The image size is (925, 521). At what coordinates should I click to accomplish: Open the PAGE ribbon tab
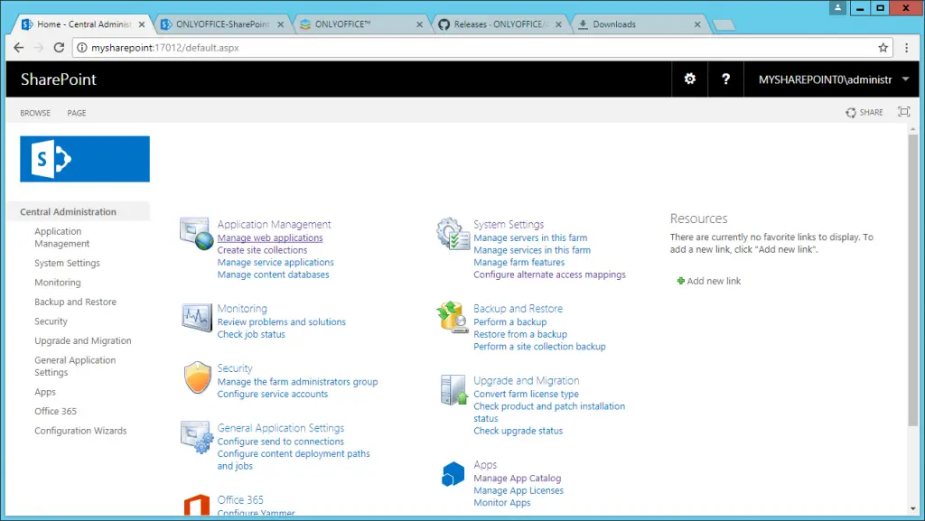[77, 113]
